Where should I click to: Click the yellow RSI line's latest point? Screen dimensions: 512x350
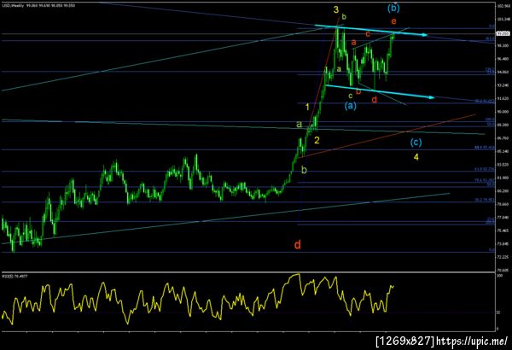[393, 286]
